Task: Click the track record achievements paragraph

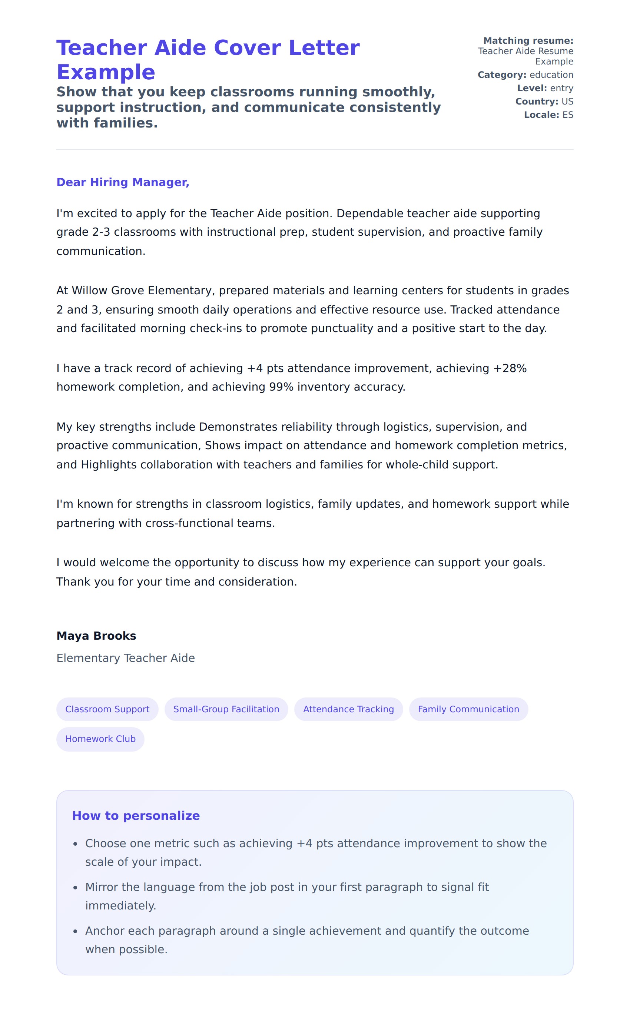Action: [x=292, y=377]
